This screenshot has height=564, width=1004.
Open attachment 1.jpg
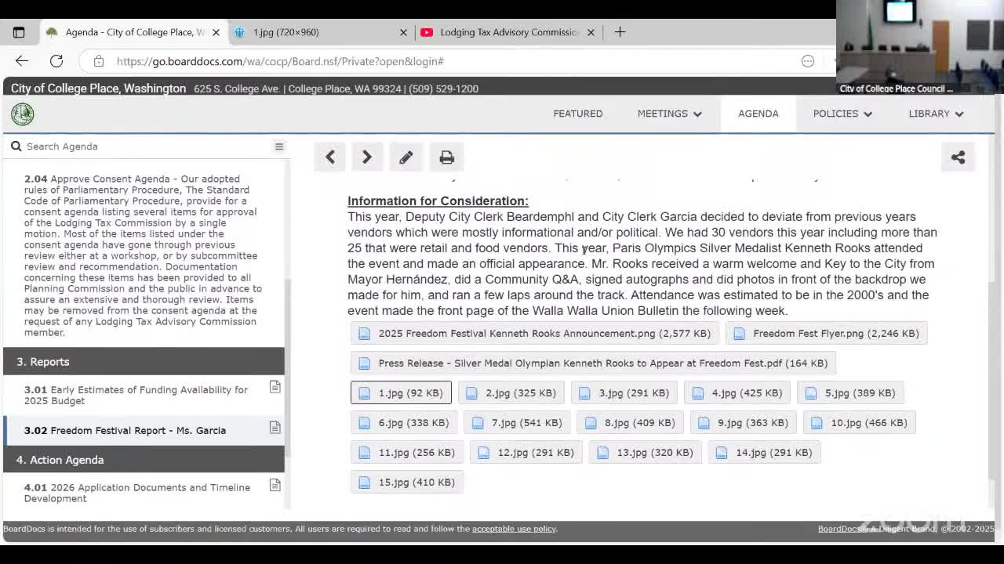(x=401, y=393)
